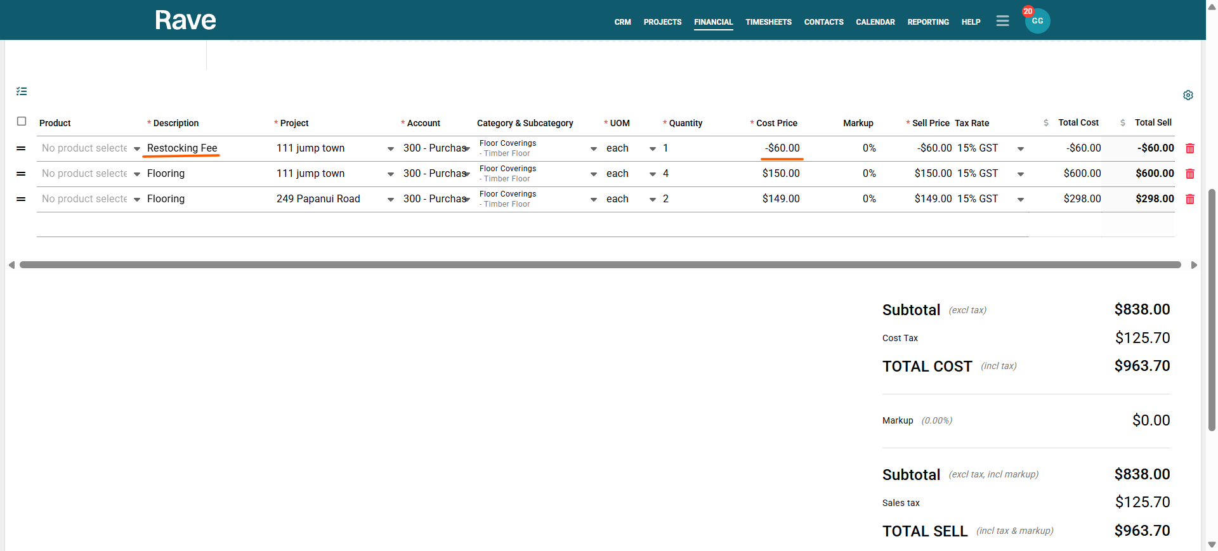
Task: Click the horizontal table scrollbar
Action: point(599,265)
